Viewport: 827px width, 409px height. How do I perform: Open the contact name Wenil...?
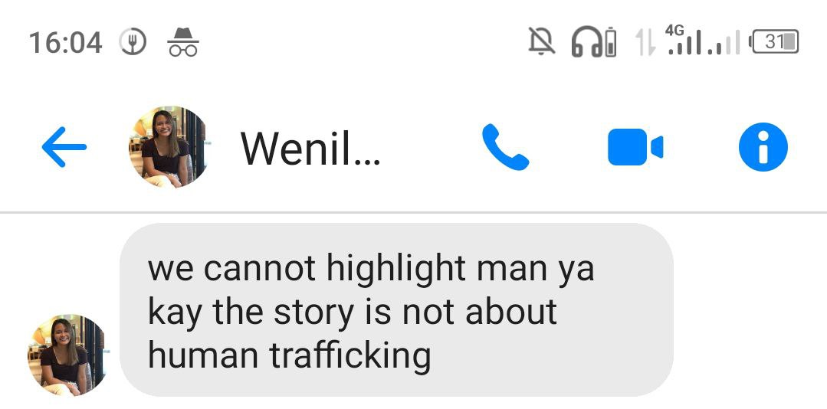point(310,149)
